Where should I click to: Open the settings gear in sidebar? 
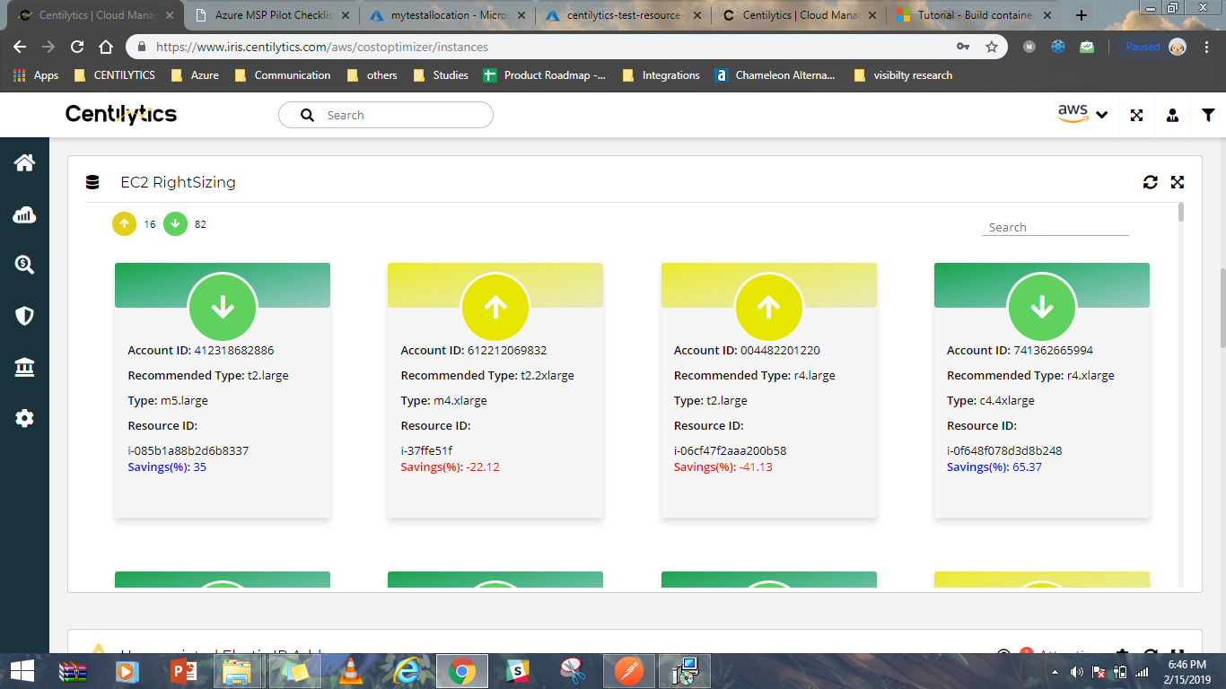(24, 418)
